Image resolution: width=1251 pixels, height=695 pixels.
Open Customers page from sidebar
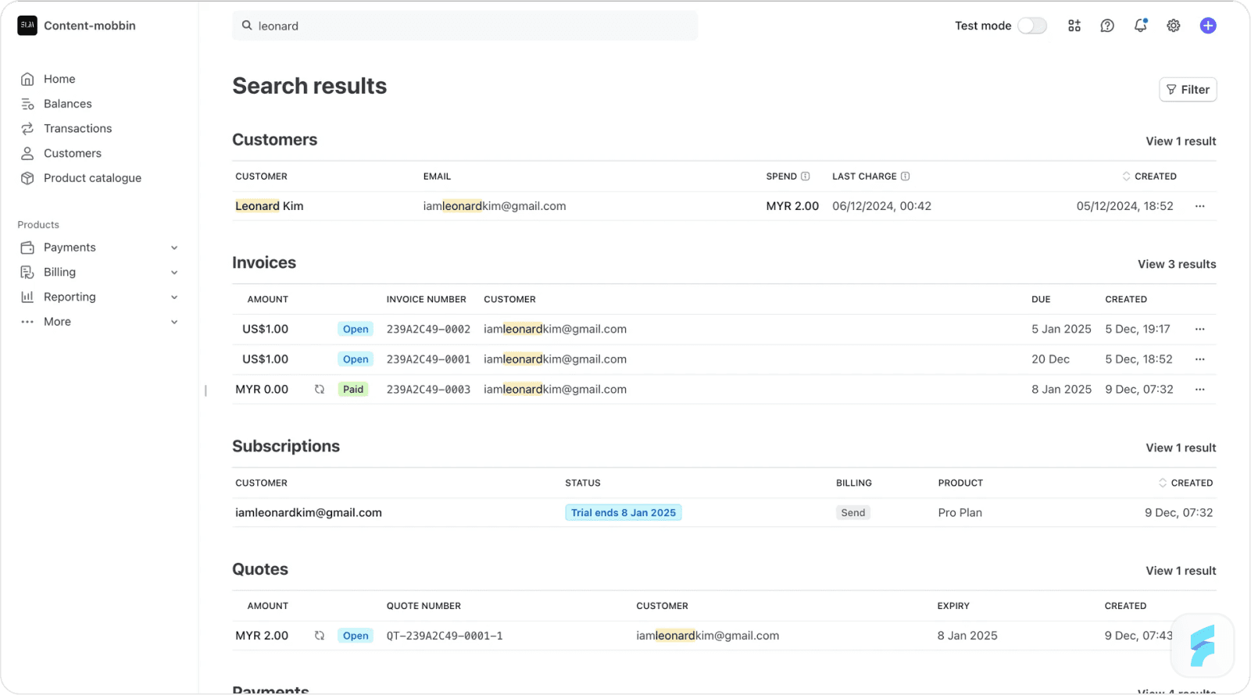[73, 153]
